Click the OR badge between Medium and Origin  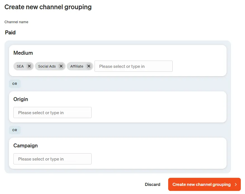coord(15,84)
